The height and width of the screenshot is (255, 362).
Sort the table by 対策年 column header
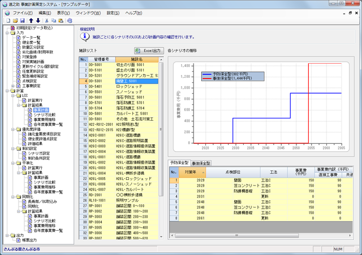pyautogui.click(x=190, y=172)
